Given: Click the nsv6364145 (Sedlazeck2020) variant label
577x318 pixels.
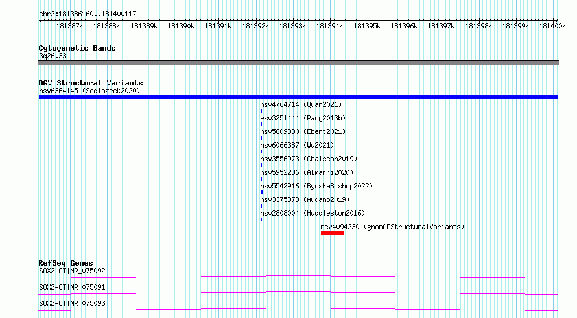Looking at the screenshot, I should pyautogui.click(x=89, y=91).
